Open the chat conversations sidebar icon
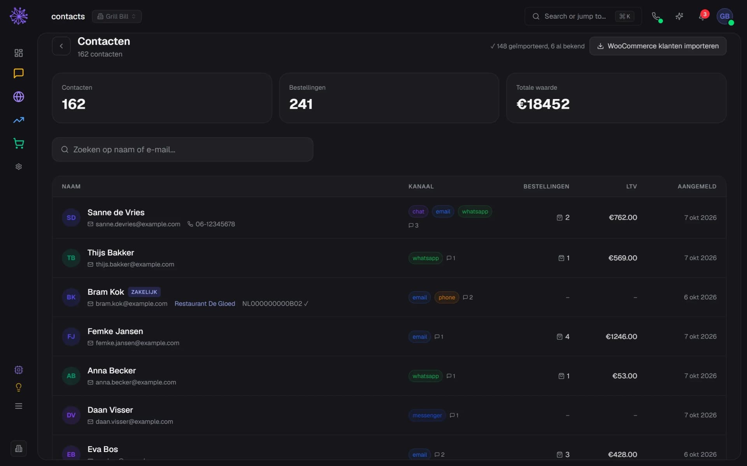 (x=19, y=73)
